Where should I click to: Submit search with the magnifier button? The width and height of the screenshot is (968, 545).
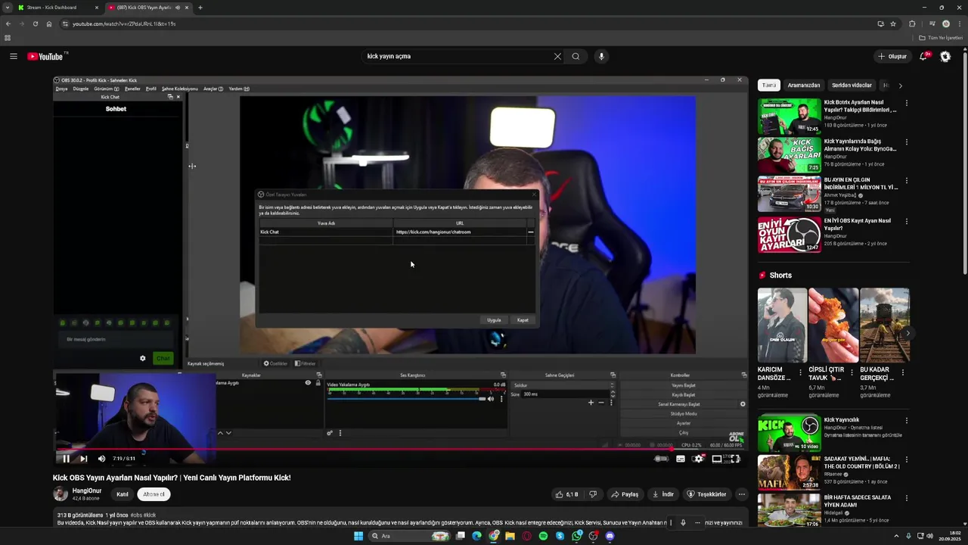tap(576, 56)
